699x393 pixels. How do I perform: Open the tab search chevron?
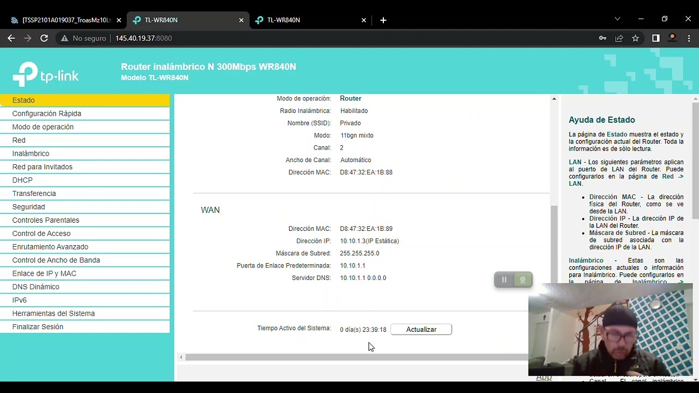618,19
